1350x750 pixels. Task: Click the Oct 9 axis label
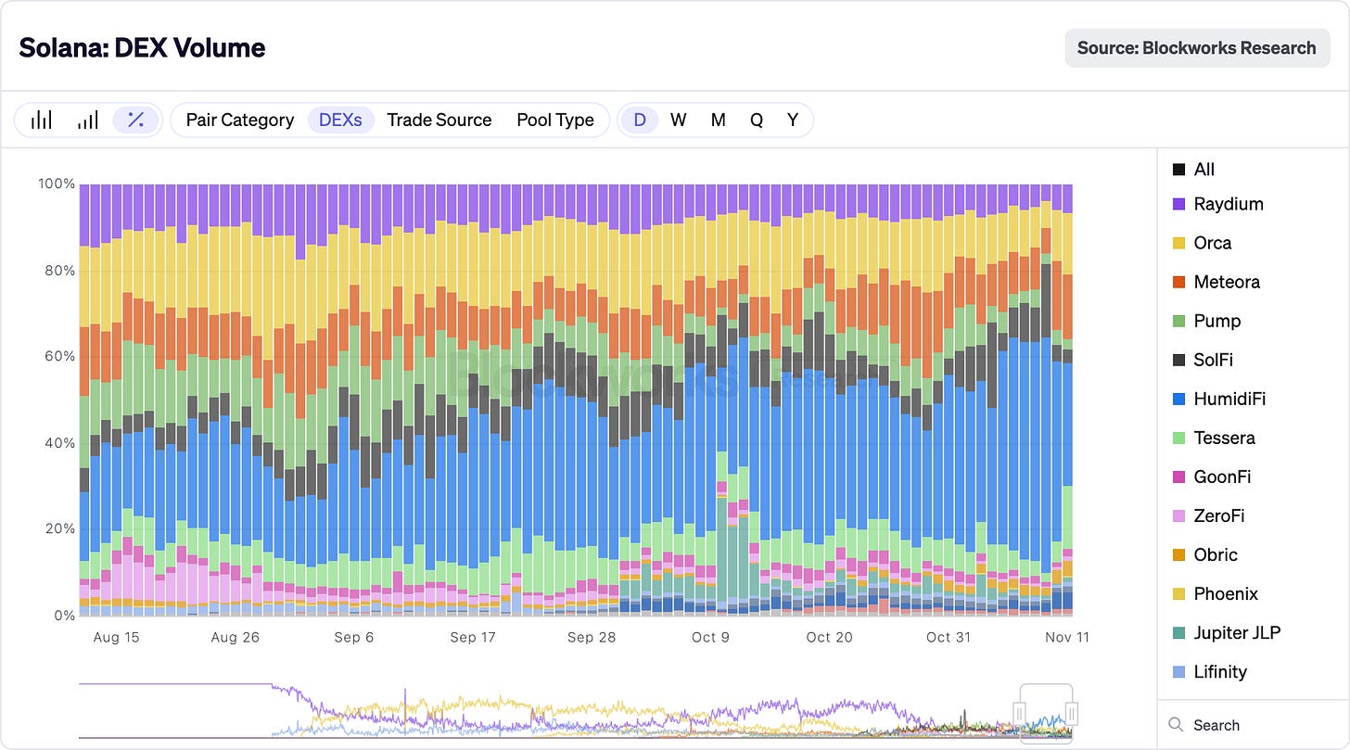coord(710,637)
